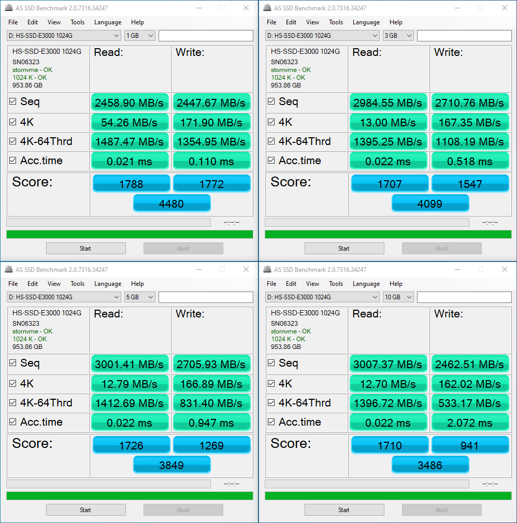The image size is (517, 523).
Task: Click the empty text field in the 3 GB window
Action: coord(464,36)
